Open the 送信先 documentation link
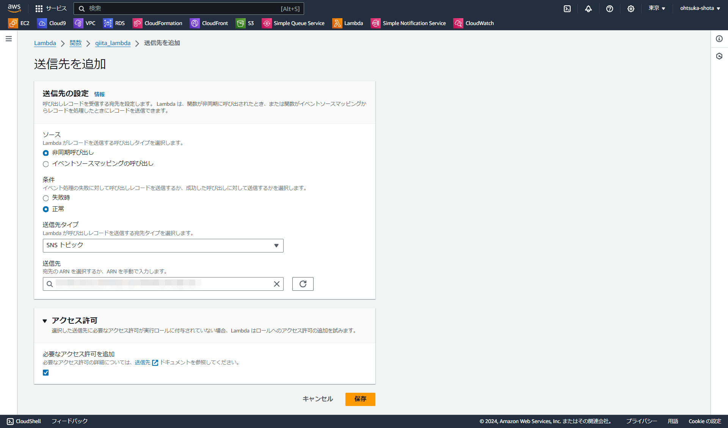The image size is (728, 428). click(x=142, y=362)
